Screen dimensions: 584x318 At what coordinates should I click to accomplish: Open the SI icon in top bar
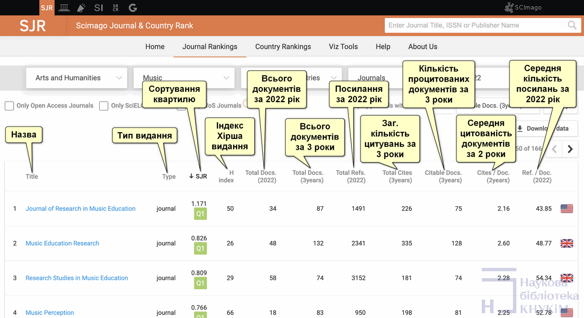click(x=99, y=8)
